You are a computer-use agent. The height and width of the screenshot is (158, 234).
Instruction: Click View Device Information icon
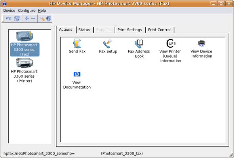pyautogui.click(x=202, y=43)
